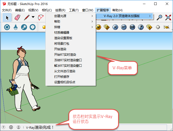Expand the 帮助 submenu entry
The image size is (173, 131).
click(71, 22)
